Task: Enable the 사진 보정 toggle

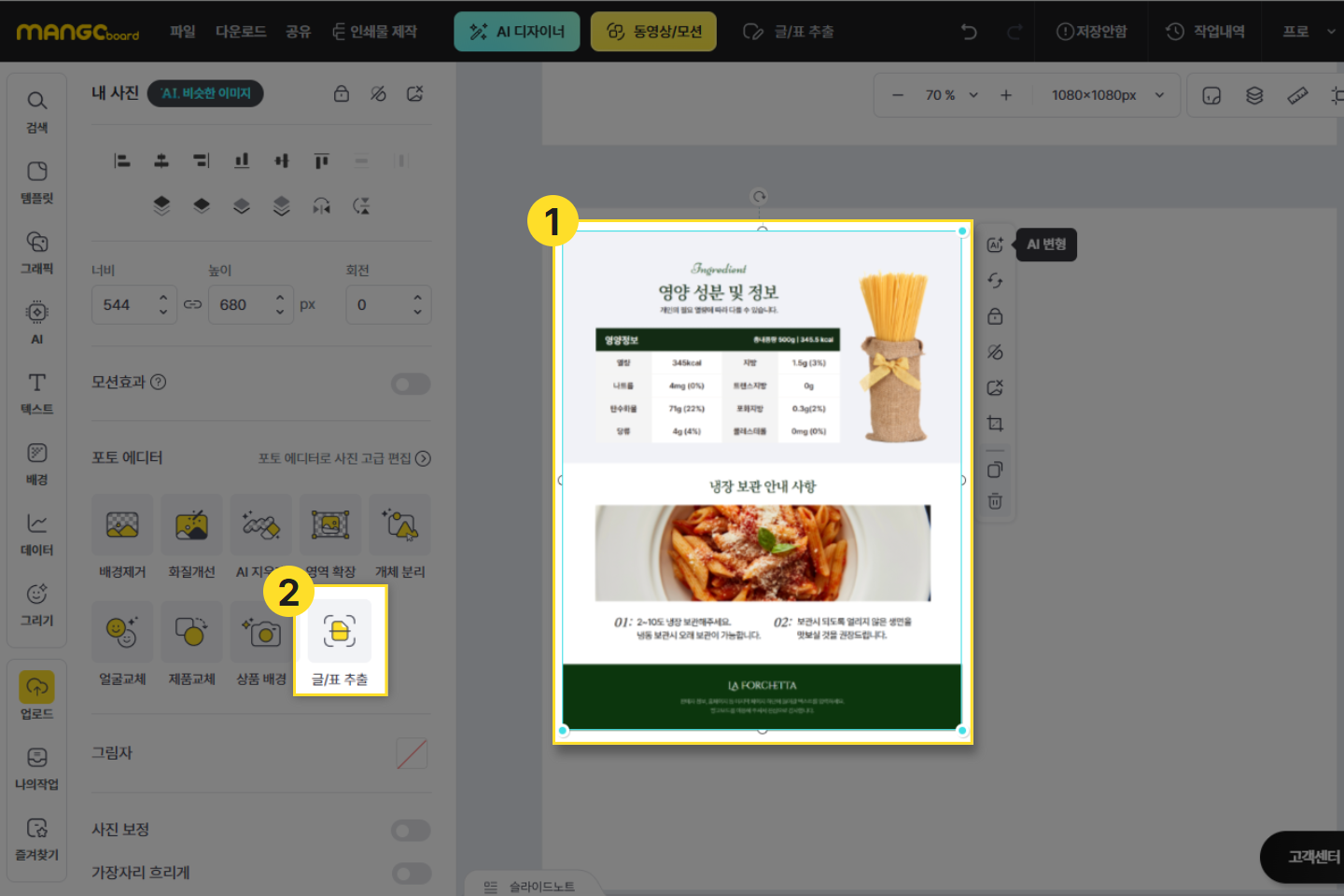Action: coord(411,830)
